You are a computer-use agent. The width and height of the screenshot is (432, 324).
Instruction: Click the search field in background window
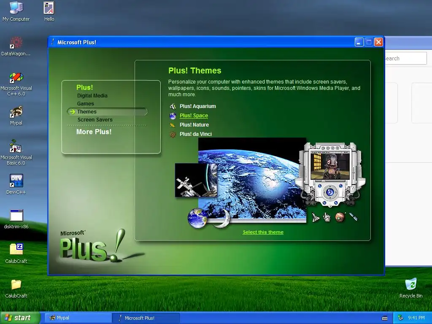405,58
